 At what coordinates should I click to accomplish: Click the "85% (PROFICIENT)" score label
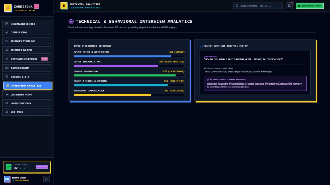174,81
